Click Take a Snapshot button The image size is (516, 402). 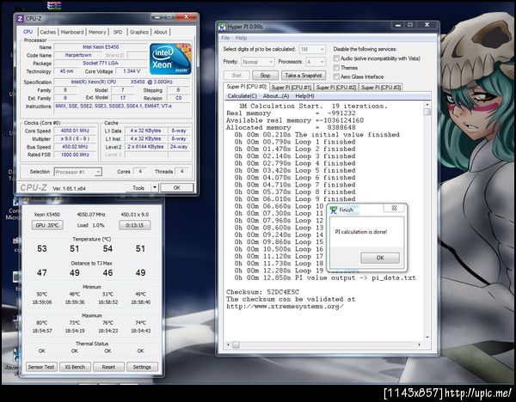click(x=304, y=76)
